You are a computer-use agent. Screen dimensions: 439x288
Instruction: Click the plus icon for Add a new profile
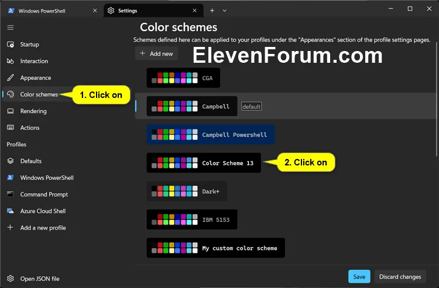tap(11, 228)
